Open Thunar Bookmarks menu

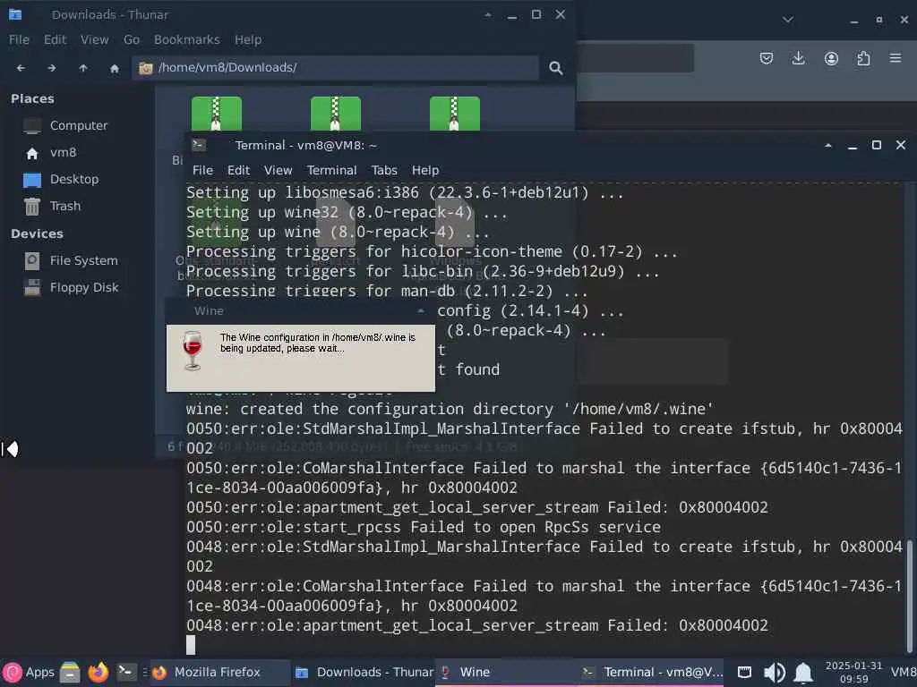click(x=187, y=39)
